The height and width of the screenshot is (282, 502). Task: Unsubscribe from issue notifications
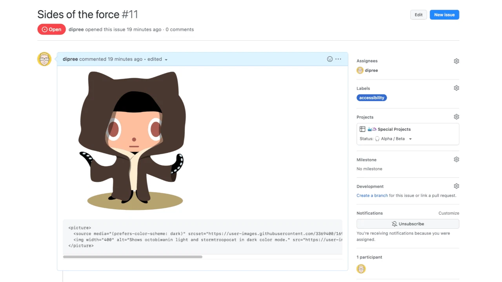tap(407, 224)
